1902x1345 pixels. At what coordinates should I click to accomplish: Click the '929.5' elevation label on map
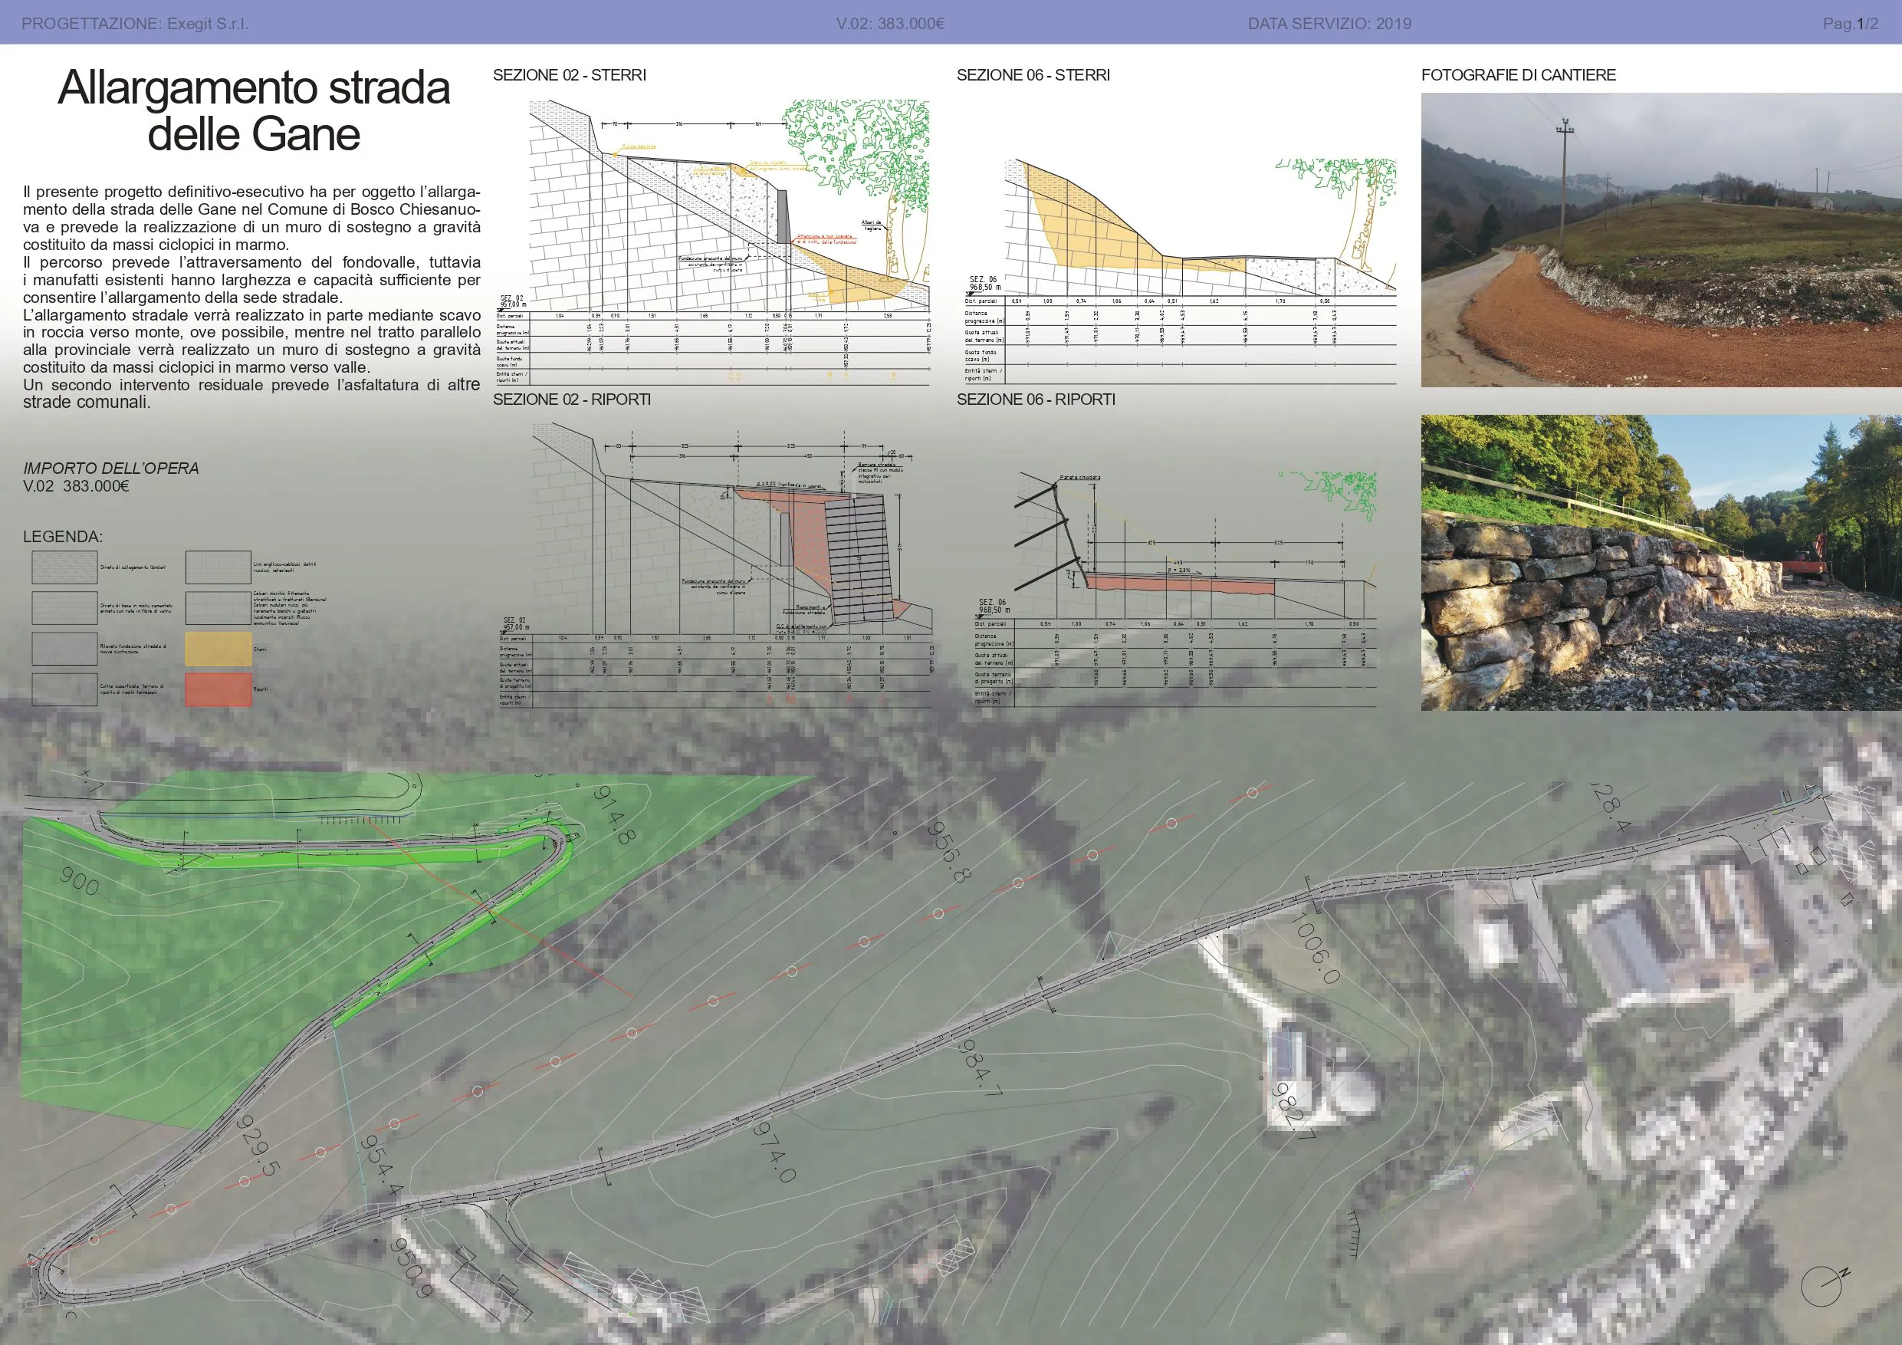coord(258,1146)
